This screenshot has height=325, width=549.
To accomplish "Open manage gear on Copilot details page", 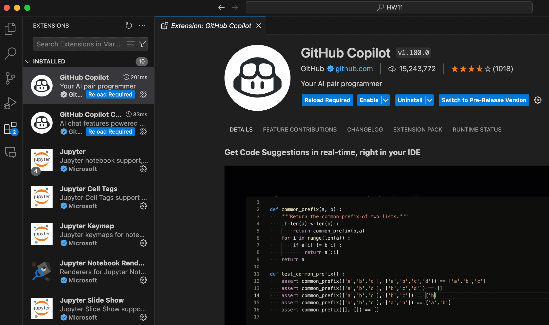I will tap(538, 100).
